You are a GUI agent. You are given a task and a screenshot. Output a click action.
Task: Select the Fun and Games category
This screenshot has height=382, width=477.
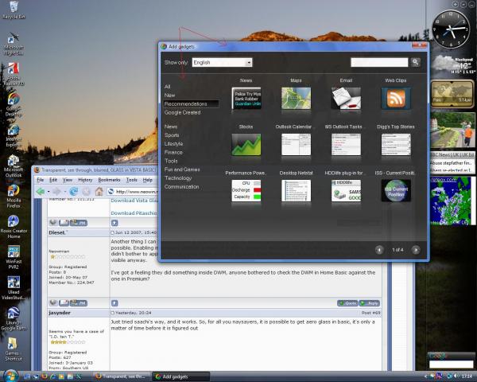182,170
